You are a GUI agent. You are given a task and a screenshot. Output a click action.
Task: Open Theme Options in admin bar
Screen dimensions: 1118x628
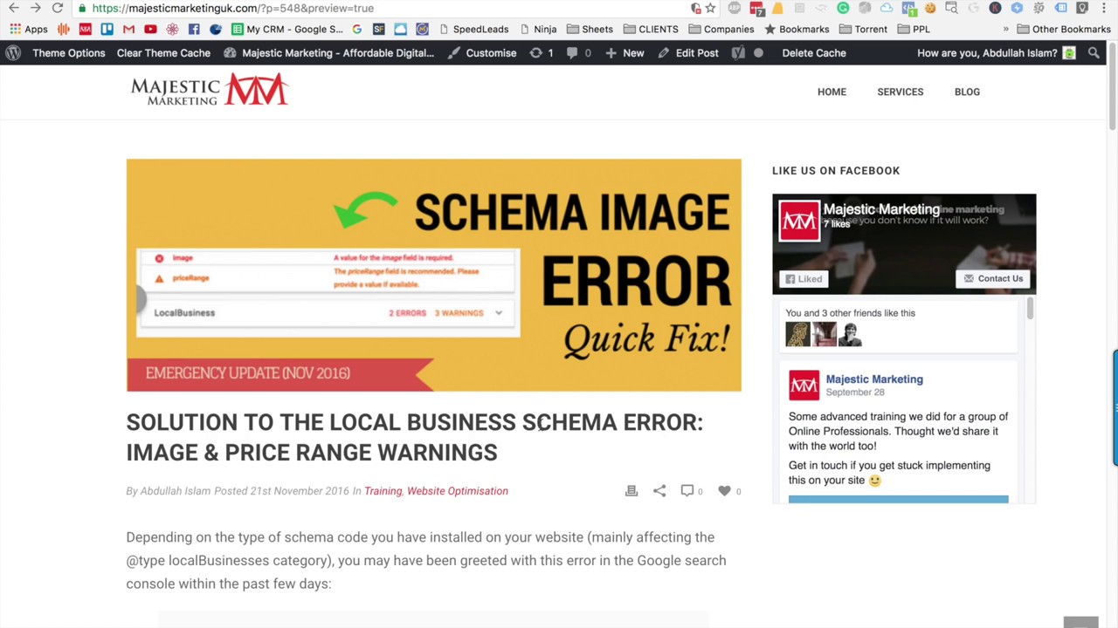tap(69, 52)
